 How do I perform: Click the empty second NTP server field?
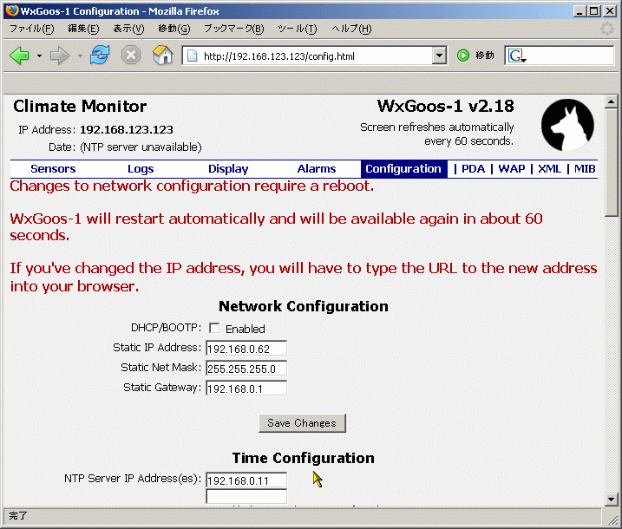pyautogui.click(x=246, y=497)
